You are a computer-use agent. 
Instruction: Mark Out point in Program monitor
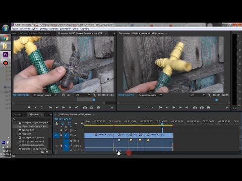tap(152, 108)
